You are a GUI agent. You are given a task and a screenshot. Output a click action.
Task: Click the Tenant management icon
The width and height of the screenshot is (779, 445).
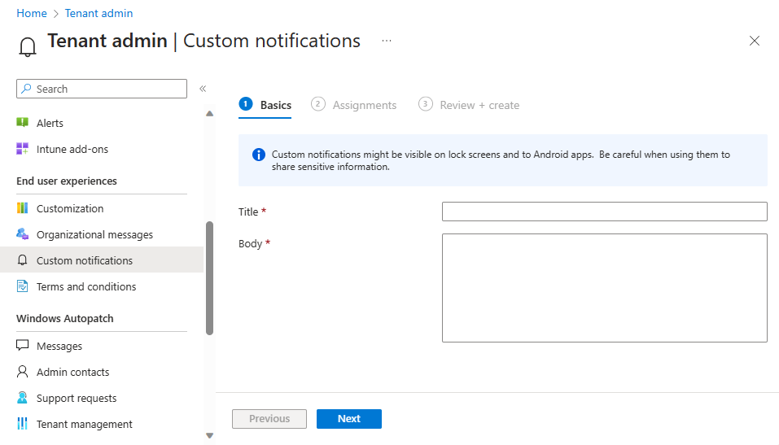23,424
